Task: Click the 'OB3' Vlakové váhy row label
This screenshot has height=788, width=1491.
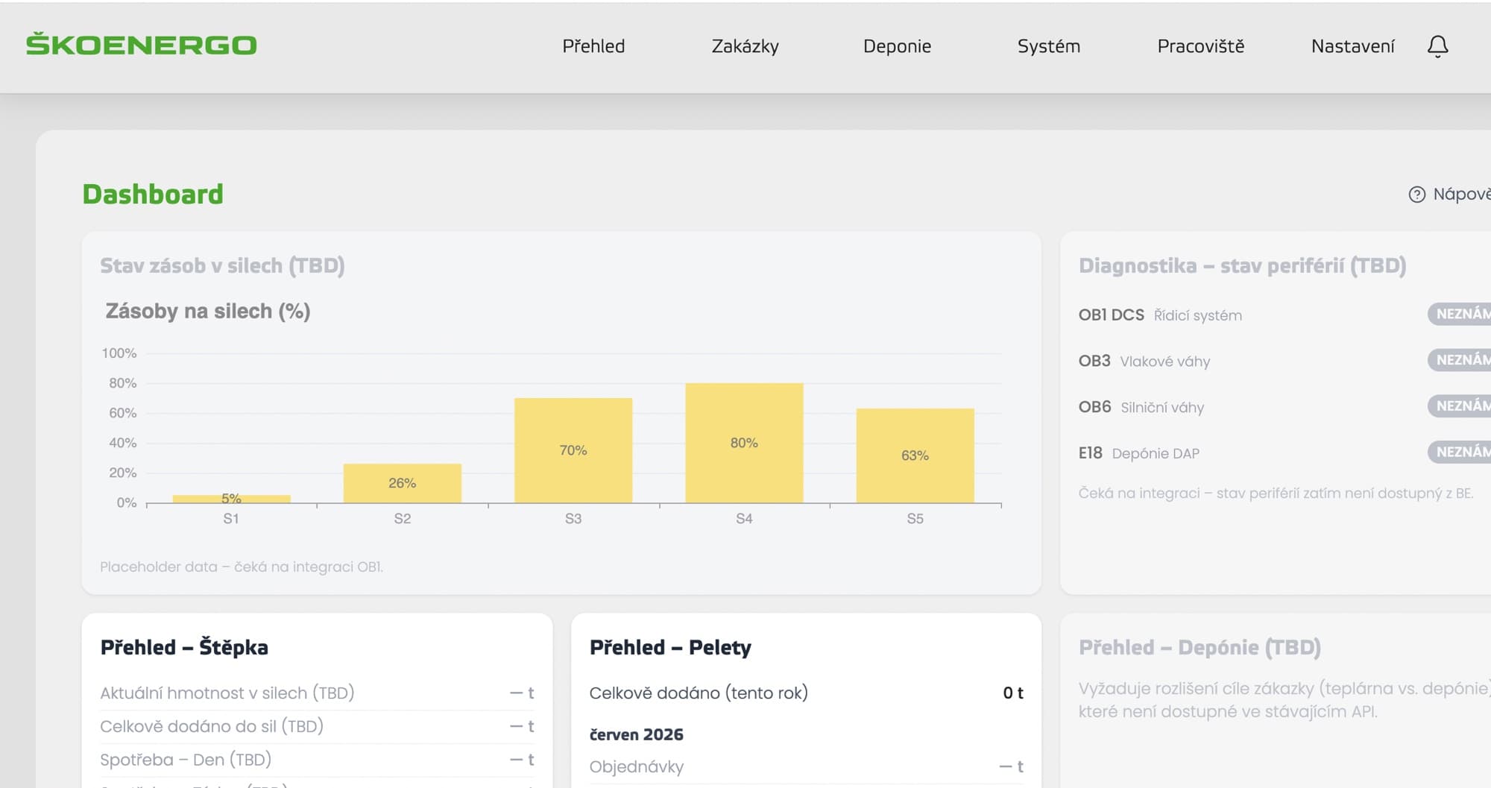Action: pos(1094,361)
